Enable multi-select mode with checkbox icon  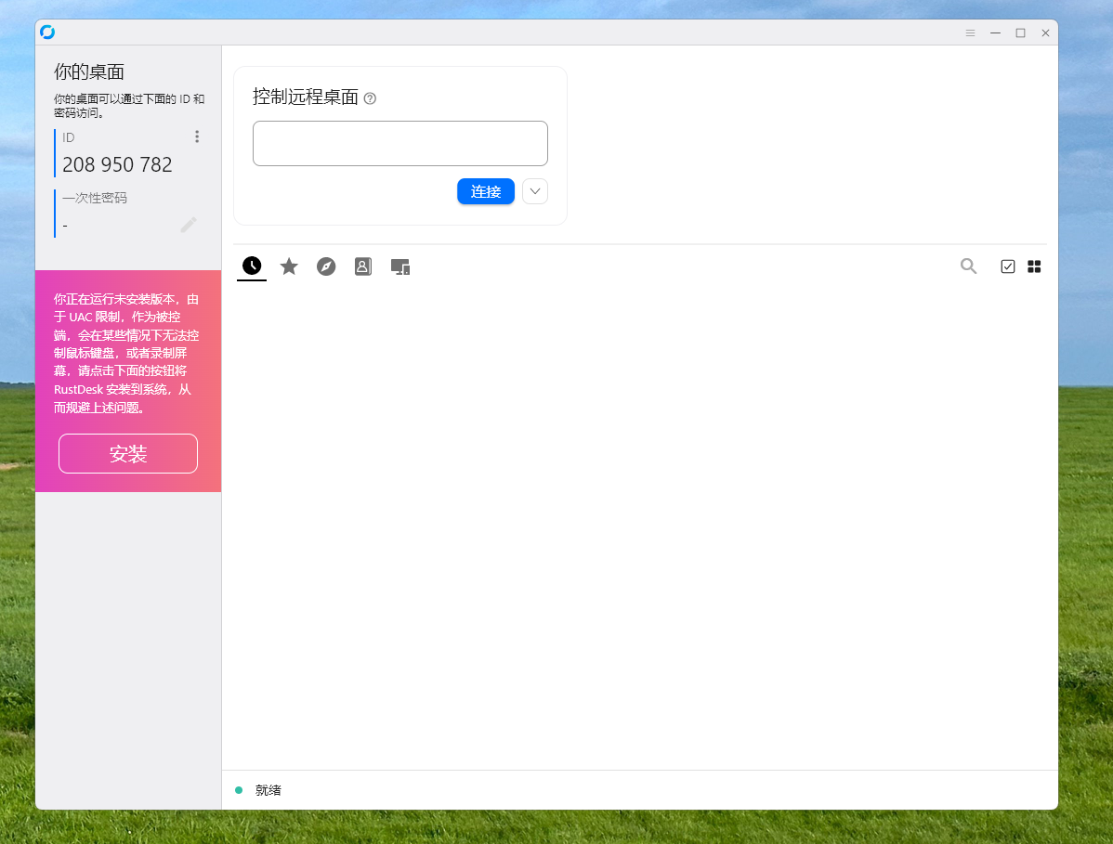[x=1008, y=266]
